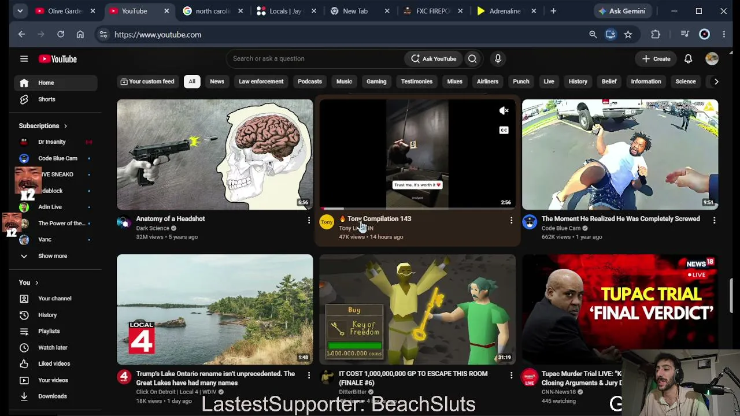This screenshot has width=740, height=416.
Task: Click the Dark Science channel avatar
Action: (x=124, y=222)
